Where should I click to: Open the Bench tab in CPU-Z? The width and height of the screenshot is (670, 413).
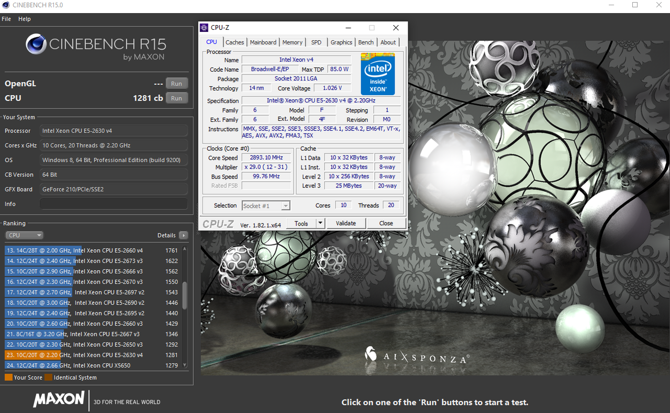click(x=366, y=42)
